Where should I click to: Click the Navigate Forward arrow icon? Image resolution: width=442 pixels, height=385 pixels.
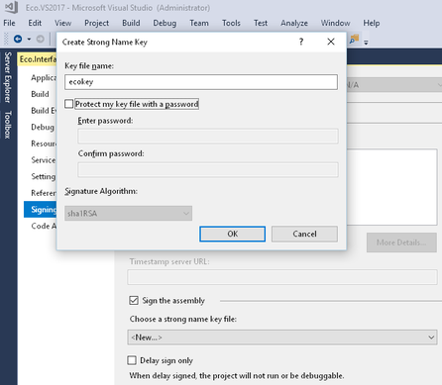(40, 40)
